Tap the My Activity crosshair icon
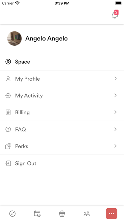124x221 pixels. (x=8, y=96)
